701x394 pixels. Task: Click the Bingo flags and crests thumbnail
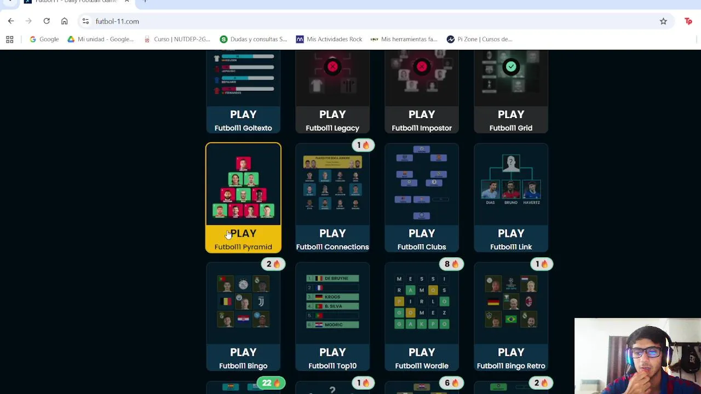coord(243,302)
